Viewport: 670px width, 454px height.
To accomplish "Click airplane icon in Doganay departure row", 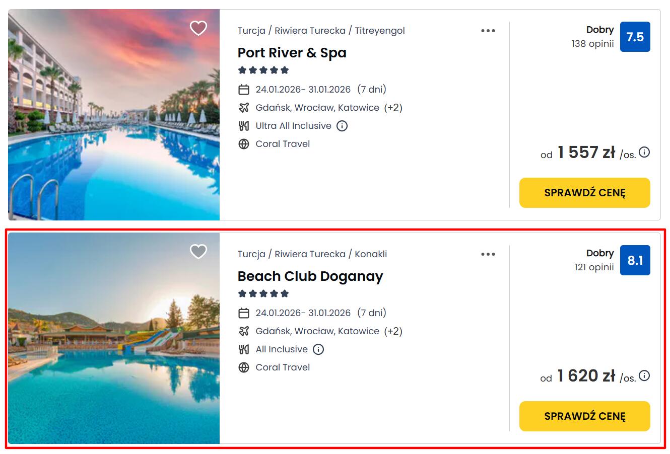I will pos(244,331).
